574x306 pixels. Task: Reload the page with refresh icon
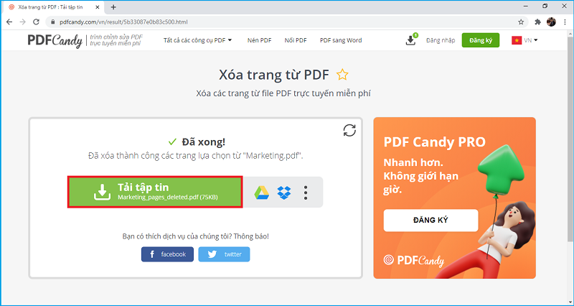pos(36,22)
